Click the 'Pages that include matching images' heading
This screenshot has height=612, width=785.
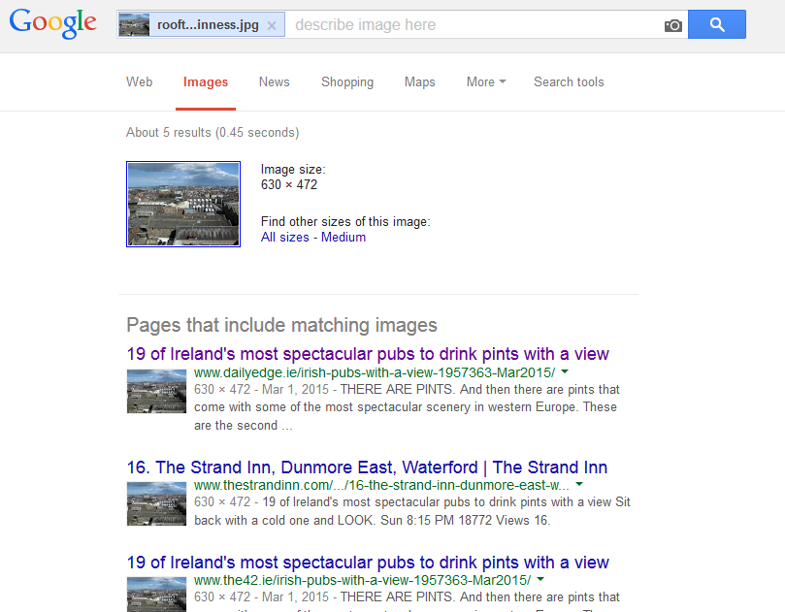[281, 325]
